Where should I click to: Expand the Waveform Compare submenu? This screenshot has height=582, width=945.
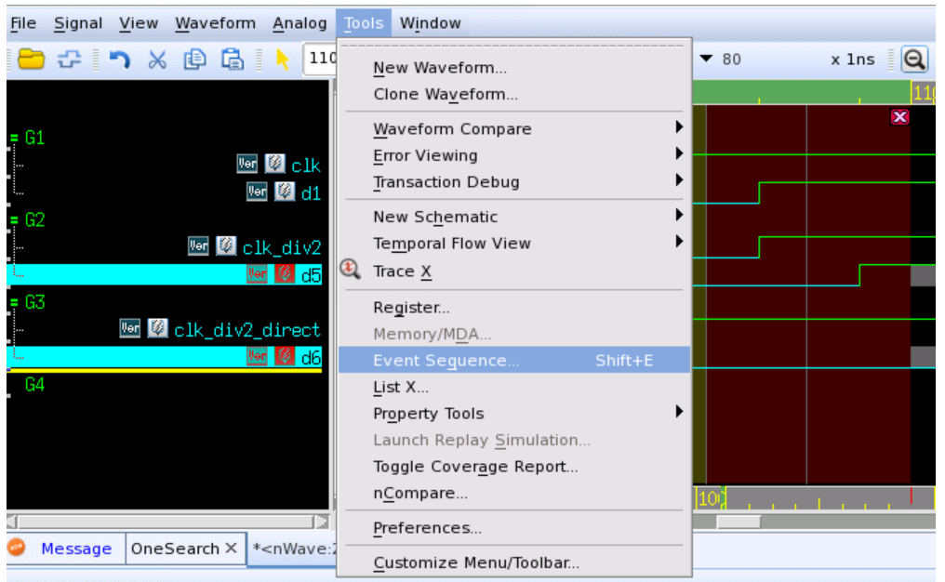(679, 127)
